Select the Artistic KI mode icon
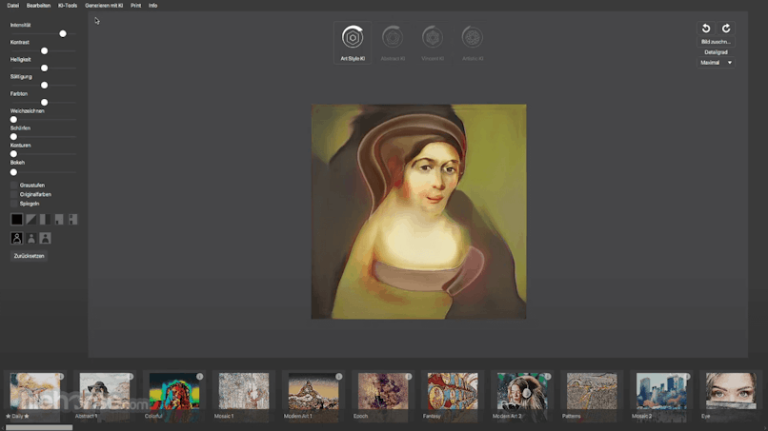Viewport: 768px width, 431px height. click(473, 37)
